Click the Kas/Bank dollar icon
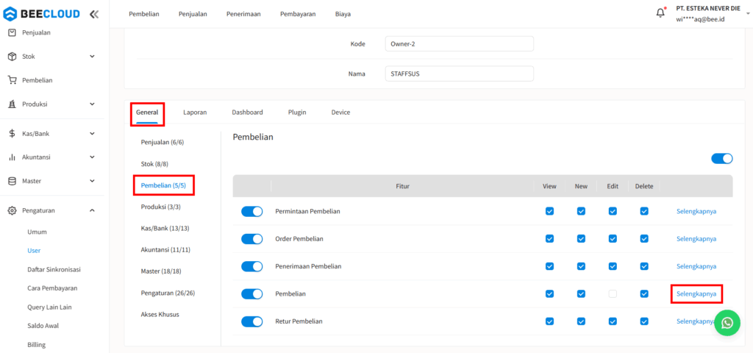 (x=13, y=134)
